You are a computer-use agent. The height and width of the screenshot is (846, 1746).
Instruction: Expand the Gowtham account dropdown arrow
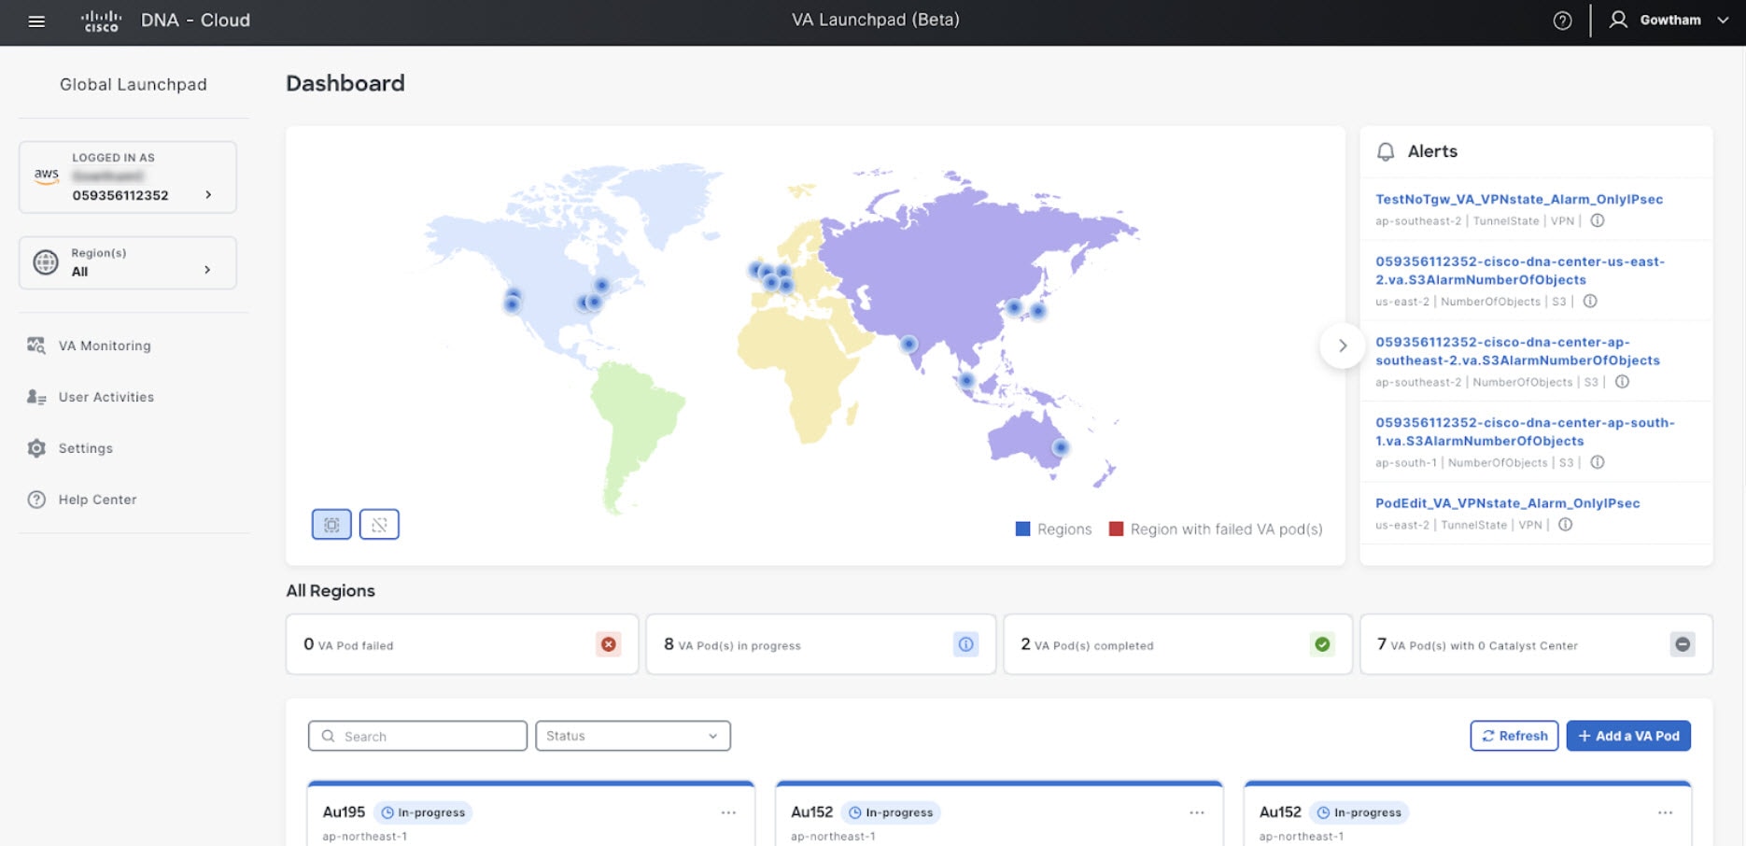click(1723, 21)
